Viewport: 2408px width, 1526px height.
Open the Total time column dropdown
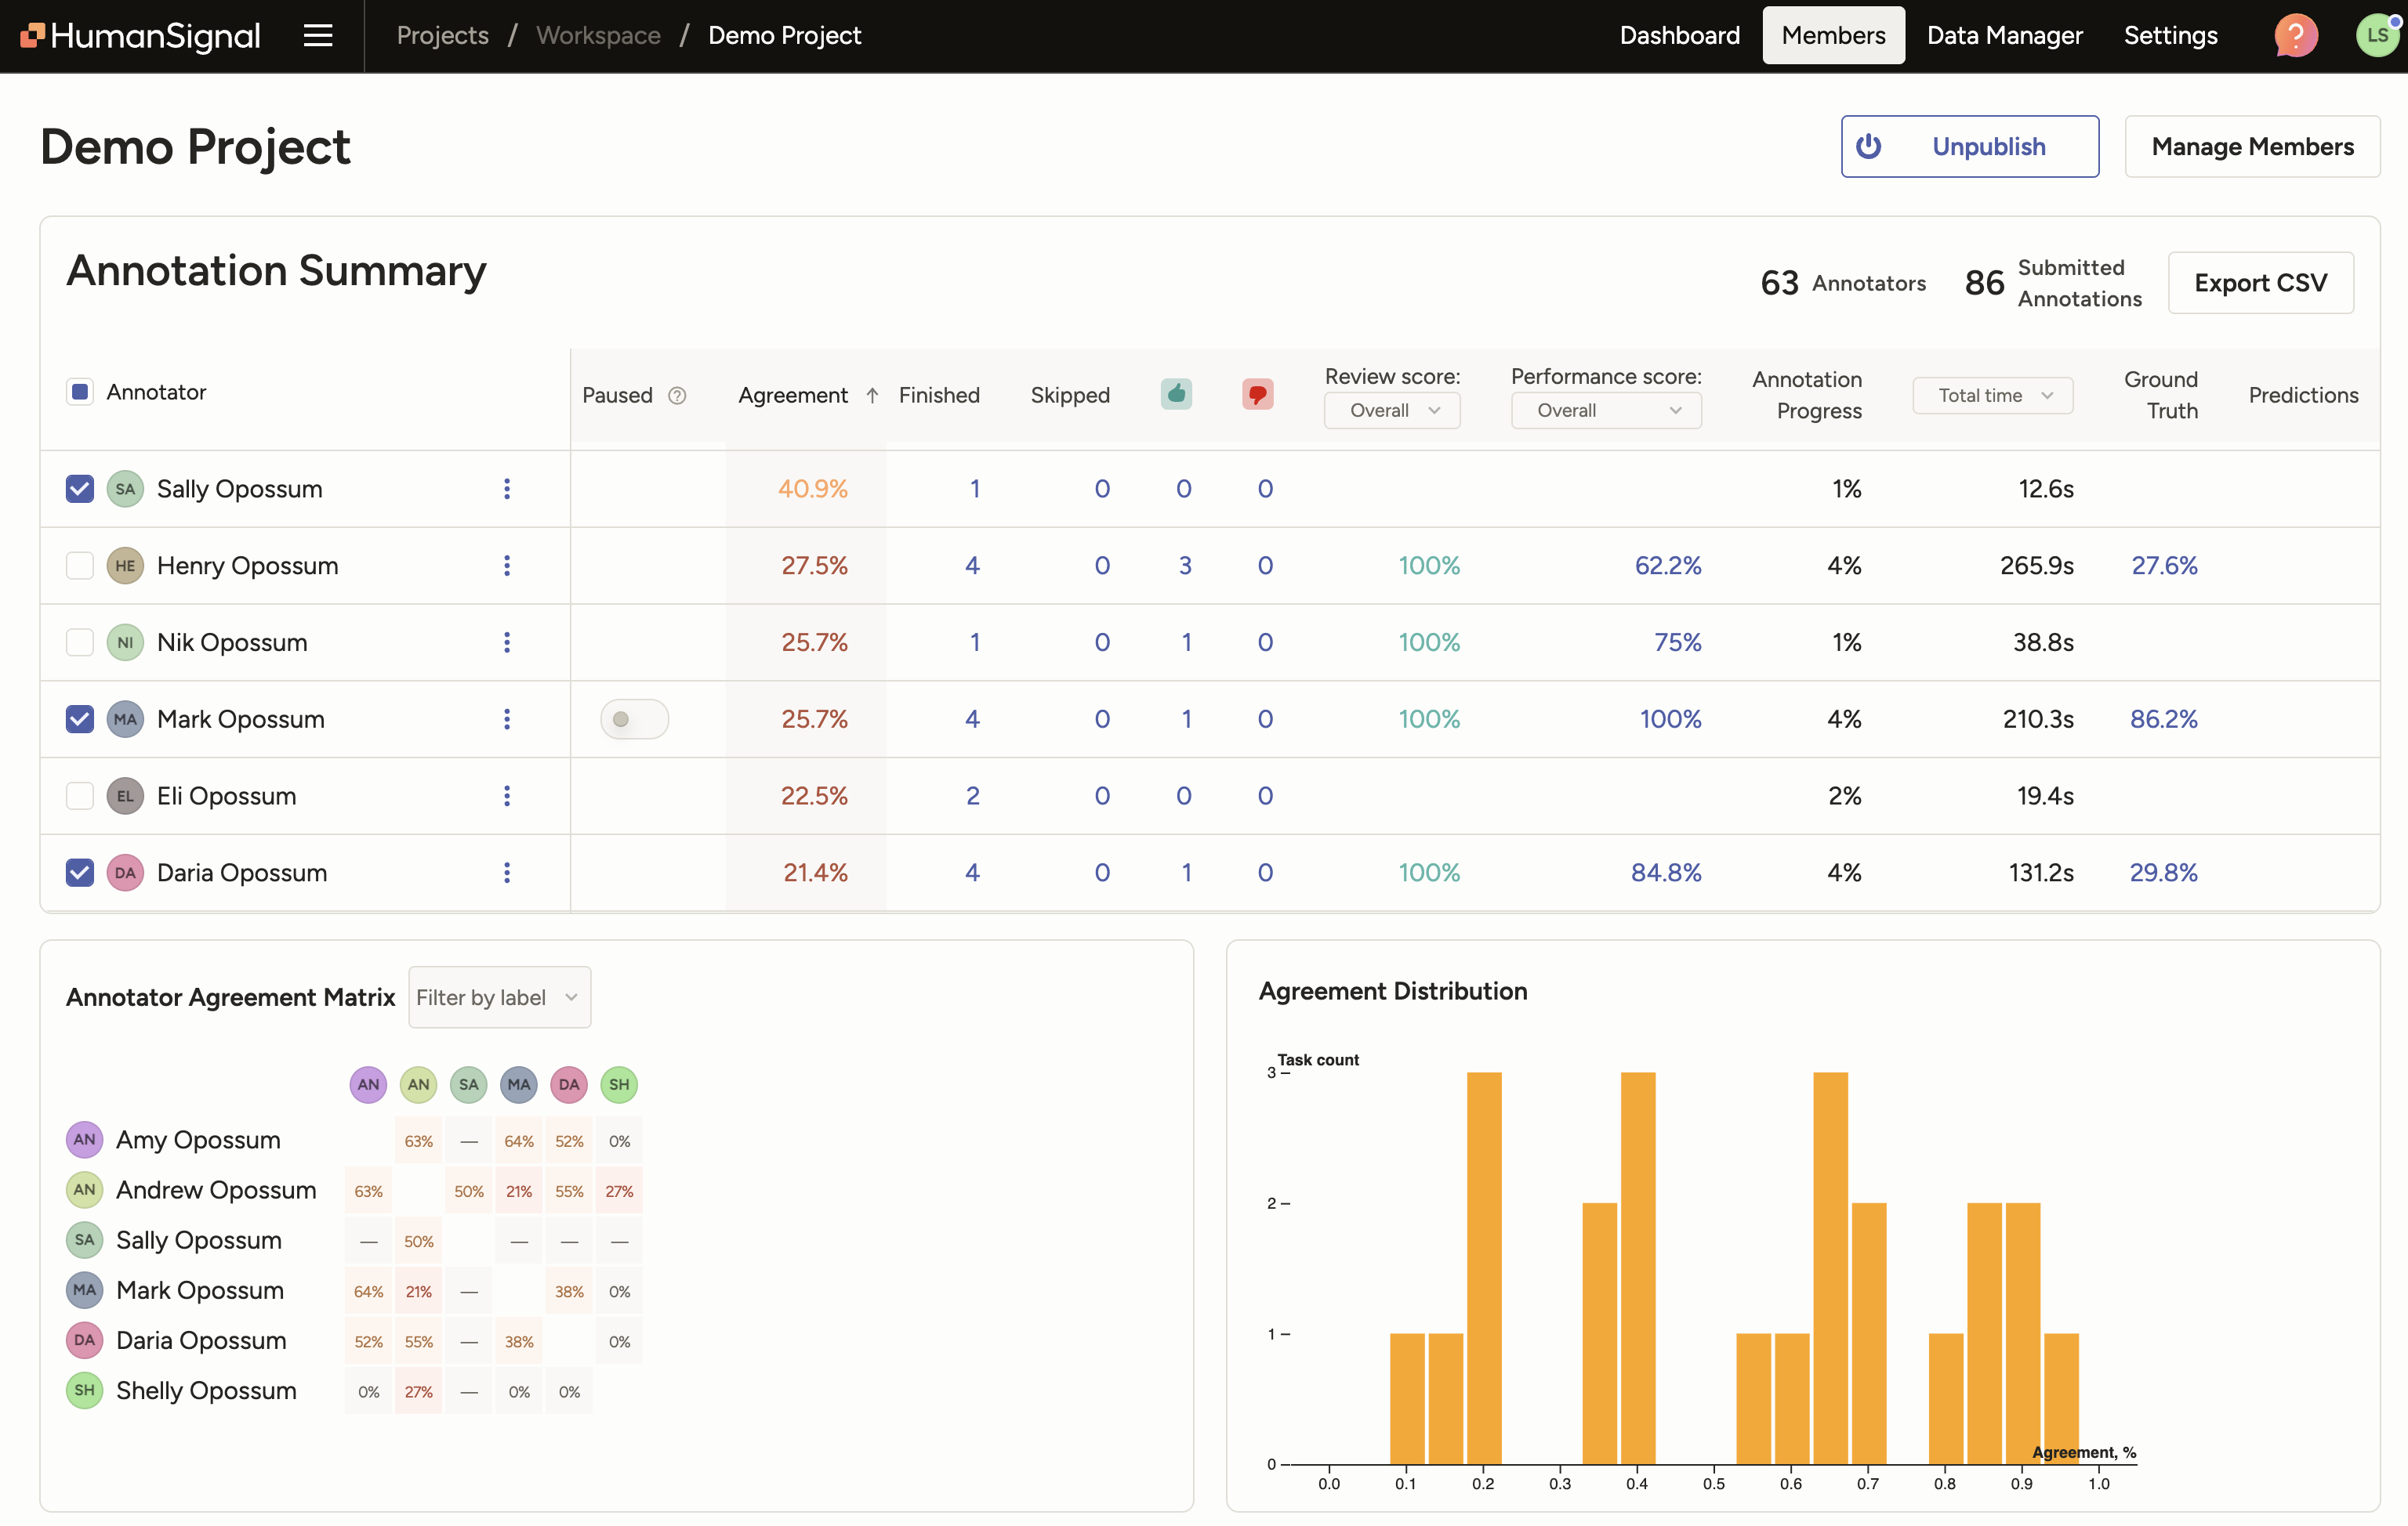point(1991,395)
